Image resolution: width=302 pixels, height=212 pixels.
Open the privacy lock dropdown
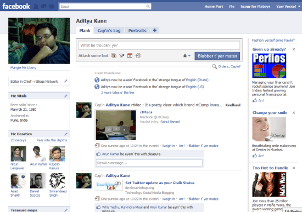tap(187, 56)
